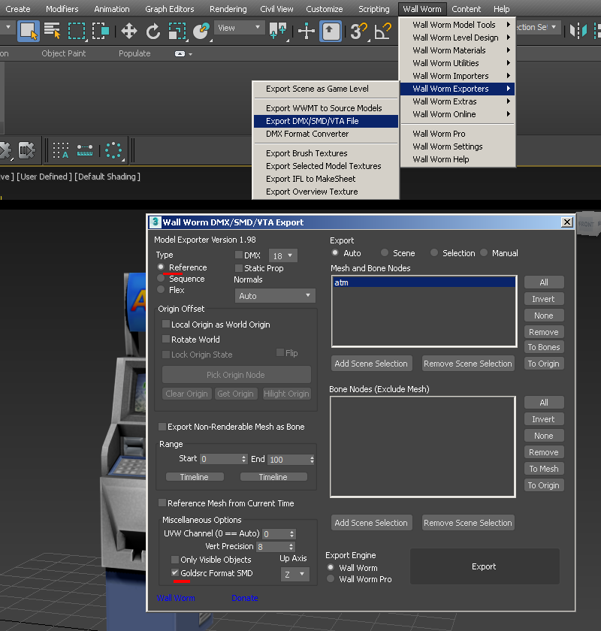The height and width of the screenshot is (631, 601).
Task: Open the Rendering menu
Action: [x=228, y=9]
